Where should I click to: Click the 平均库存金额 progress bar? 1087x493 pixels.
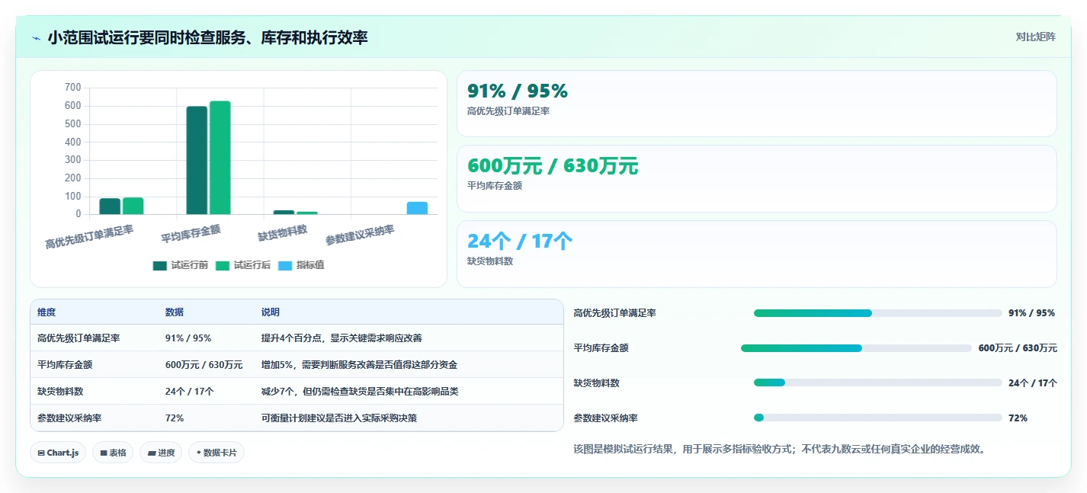(856, 348)
